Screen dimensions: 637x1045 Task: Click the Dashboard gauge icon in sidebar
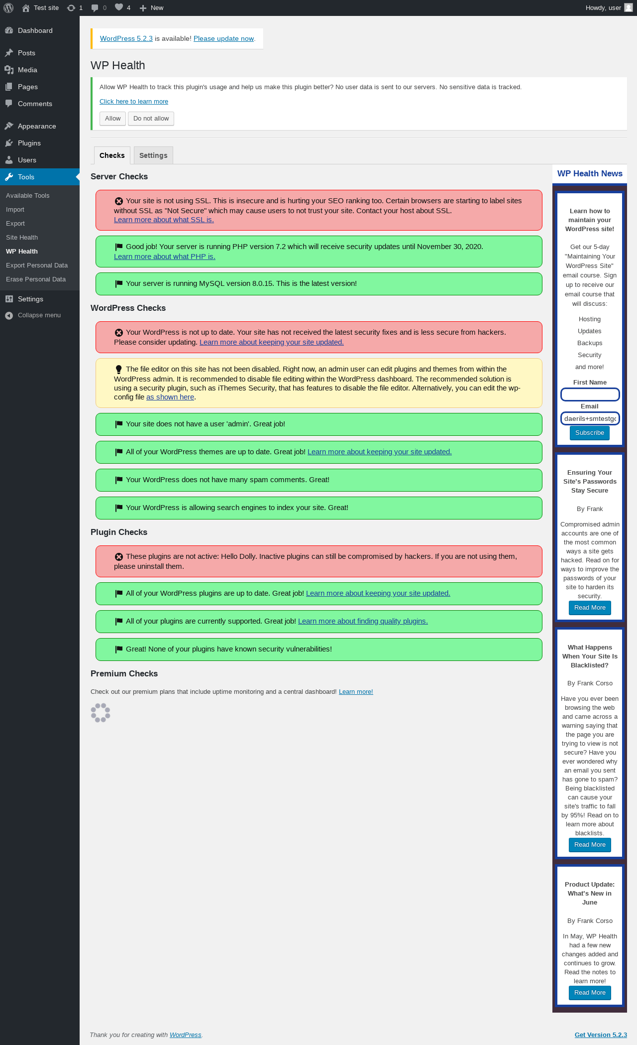[9, 30]
